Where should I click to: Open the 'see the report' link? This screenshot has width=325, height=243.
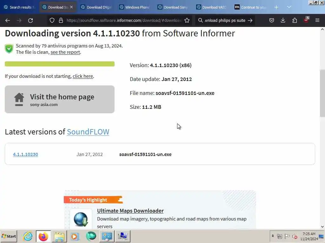(x=65, y=52)
